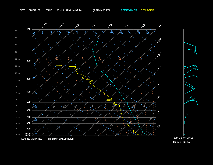Click the 30 isotherm label on right edge
This screenshot has width=213, height=165.
click(x=158, y=126)
